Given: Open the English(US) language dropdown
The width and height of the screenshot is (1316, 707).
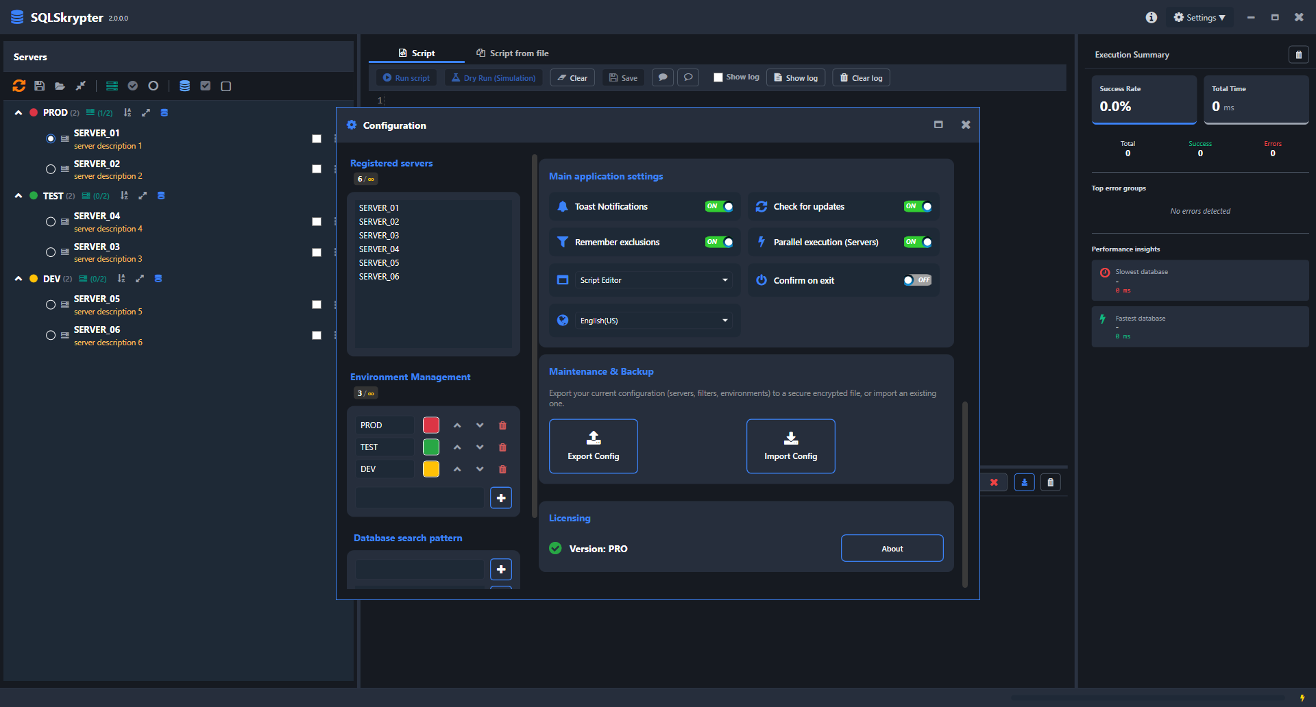Looking at the screenshot, I should pos(654,321).
